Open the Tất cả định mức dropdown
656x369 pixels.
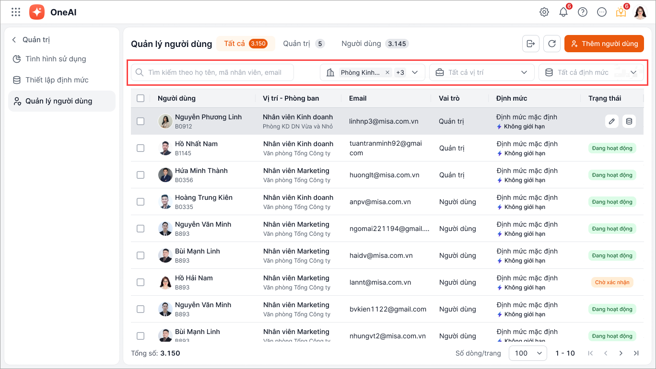pos(591,72)
